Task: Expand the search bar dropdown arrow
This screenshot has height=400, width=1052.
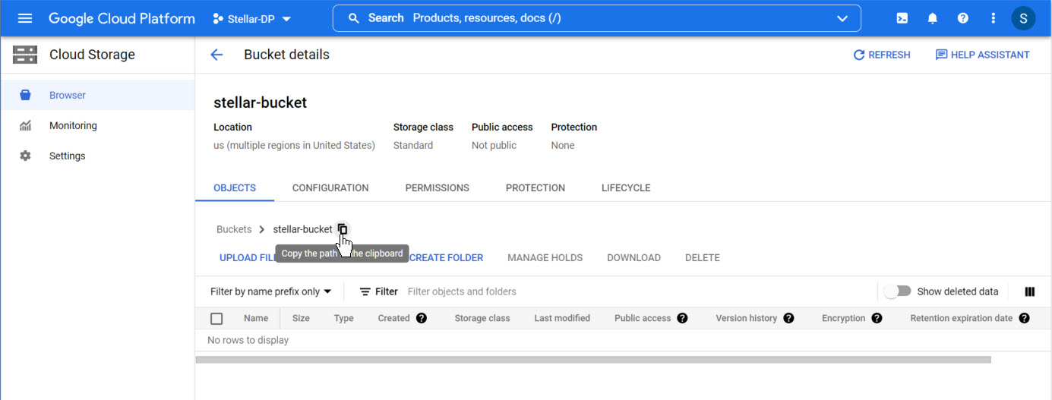Action: [x=842, y=18]
